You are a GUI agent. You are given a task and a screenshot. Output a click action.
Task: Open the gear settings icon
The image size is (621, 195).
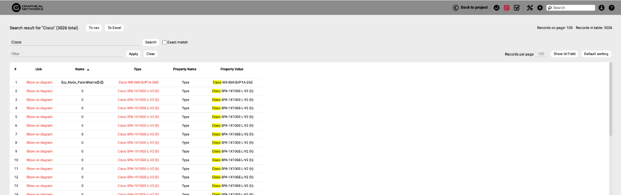pos(540,8)
